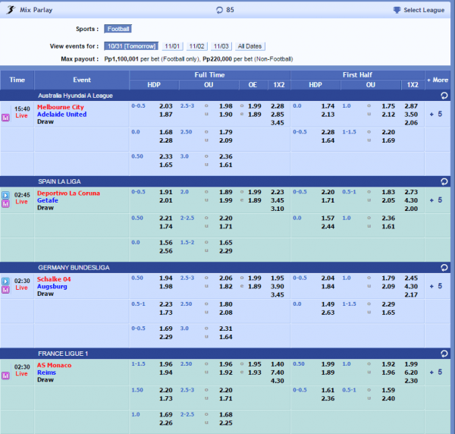Click the Reims team name

pos(46,373)
